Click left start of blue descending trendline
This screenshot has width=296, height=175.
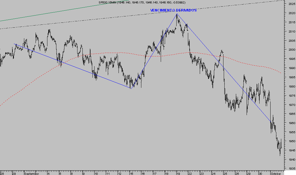point(14,44)
